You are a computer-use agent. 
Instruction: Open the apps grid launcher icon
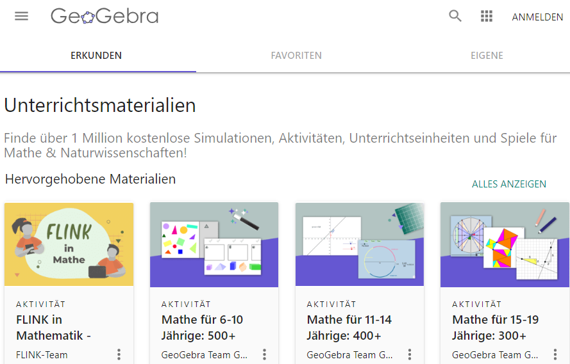[x=487, y=17]
